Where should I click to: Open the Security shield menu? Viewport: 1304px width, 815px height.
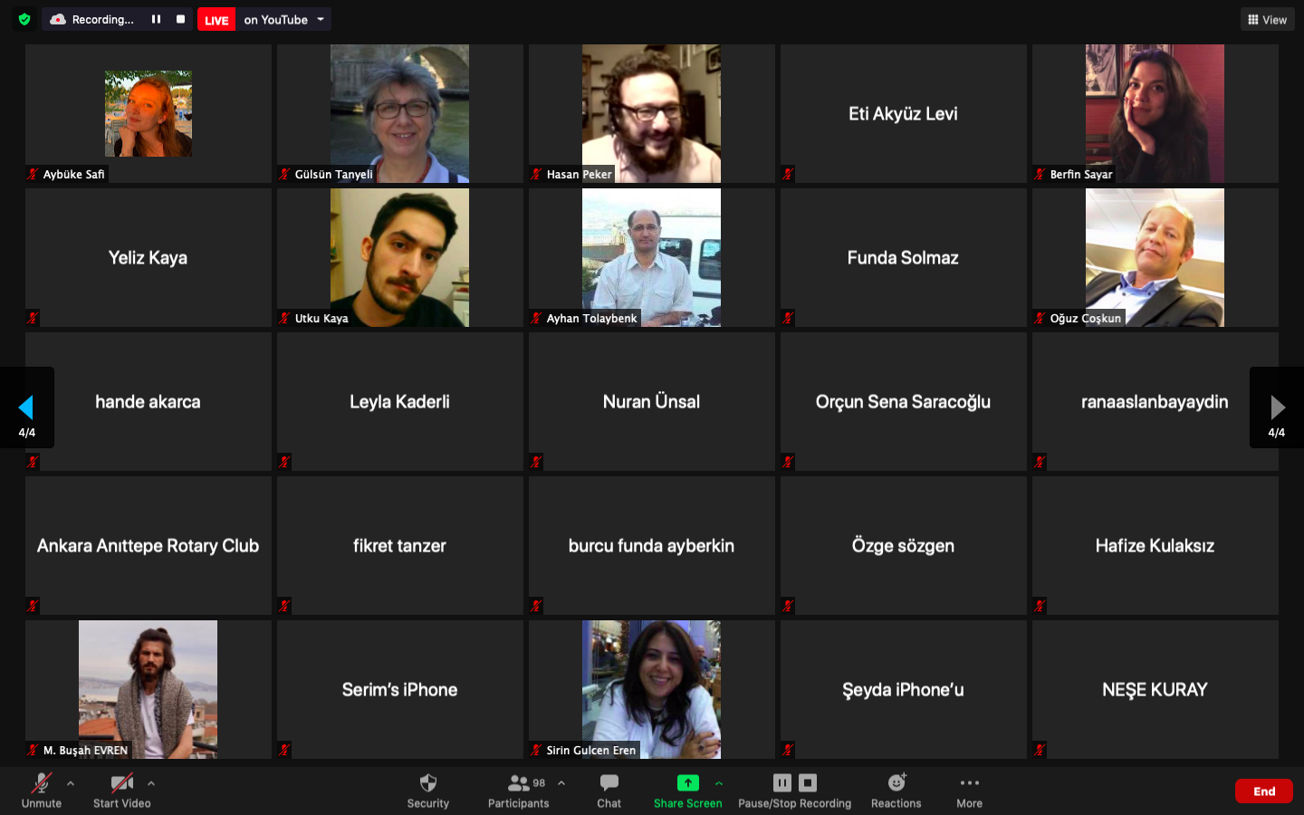pyautogui.click(x=428, y=790)
